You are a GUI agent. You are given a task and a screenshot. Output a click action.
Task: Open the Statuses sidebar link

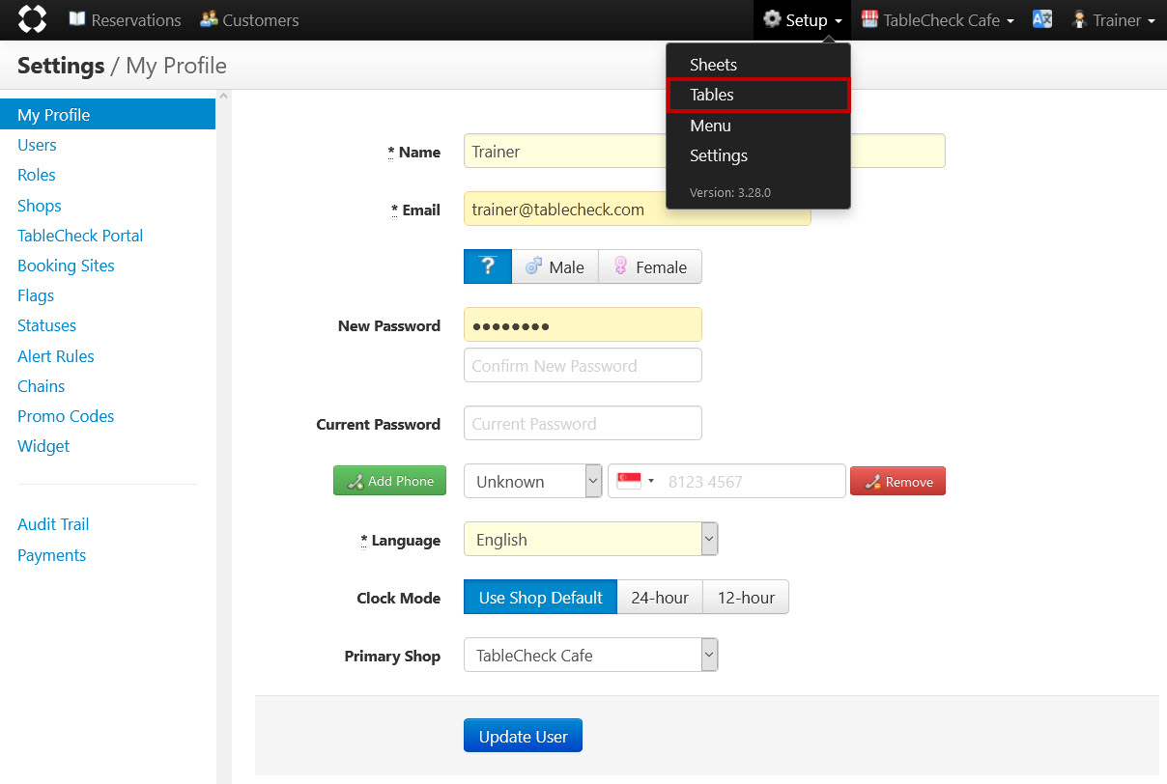[x=46, y=325]
